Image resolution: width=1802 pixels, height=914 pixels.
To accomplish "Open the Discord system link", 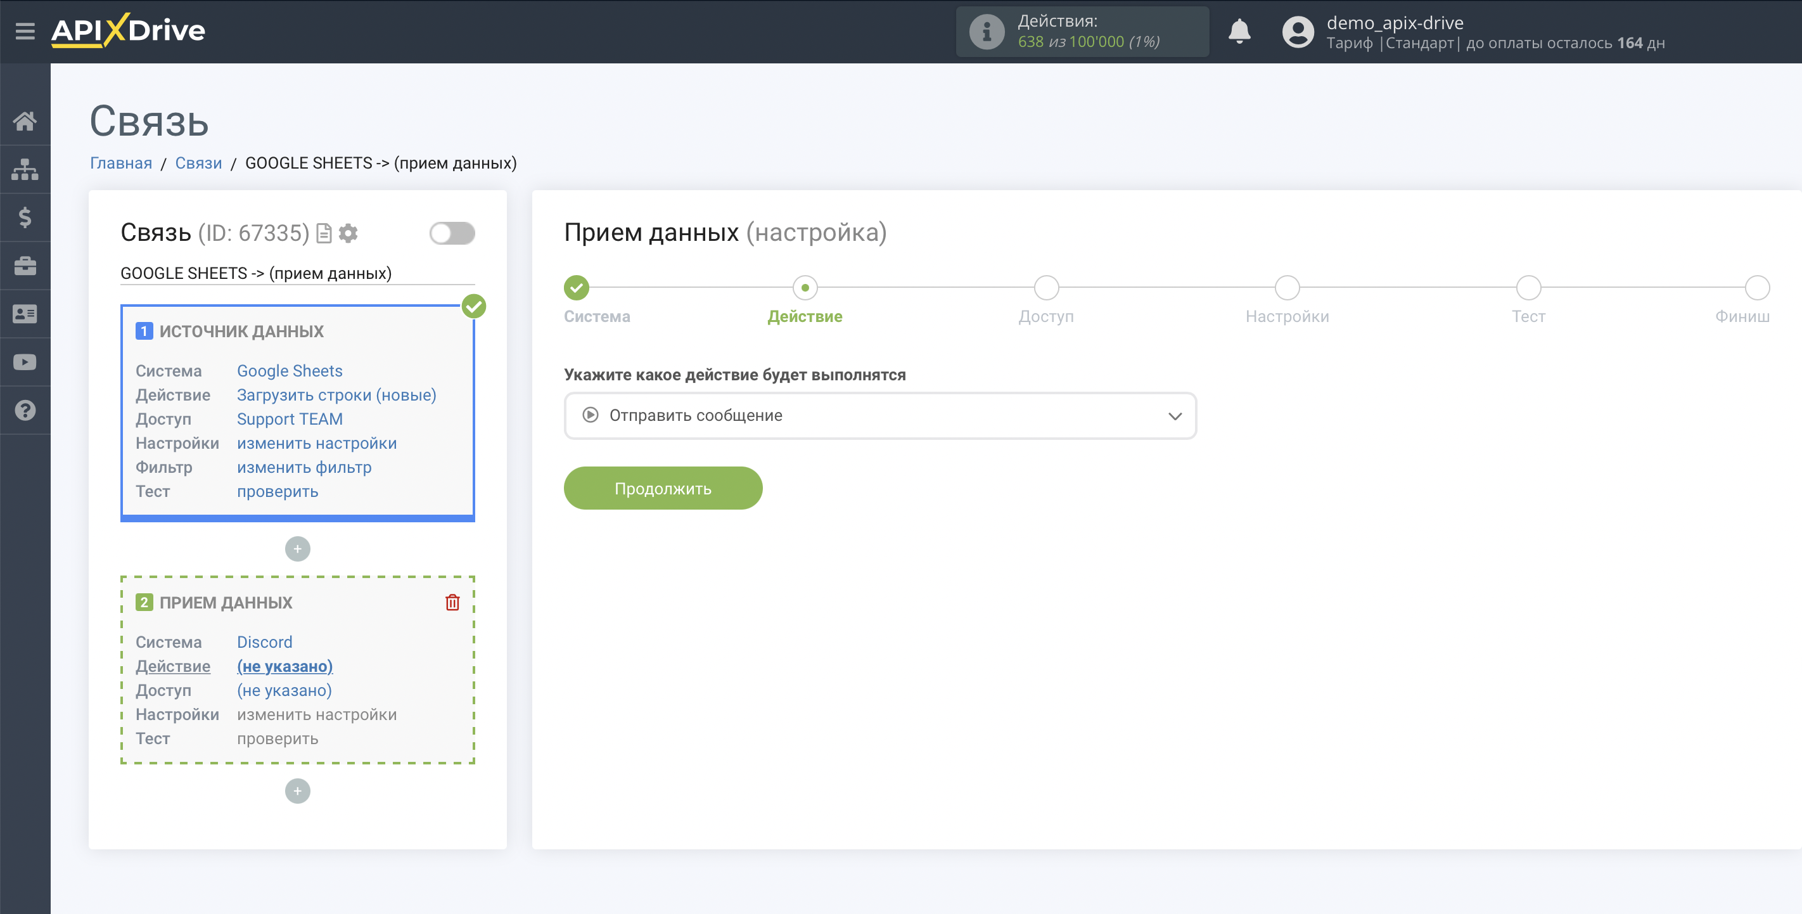I will coord(264,643).
